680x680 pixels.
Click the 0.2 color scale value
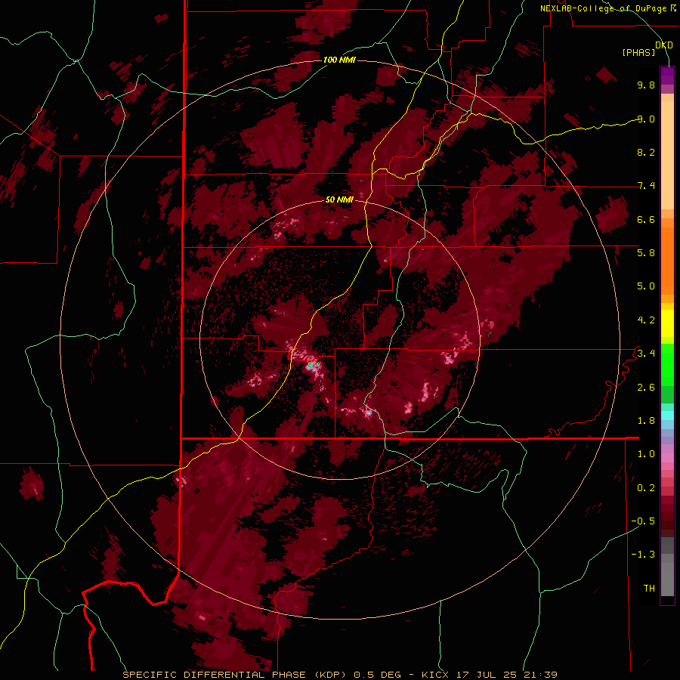tap(646, 488)
